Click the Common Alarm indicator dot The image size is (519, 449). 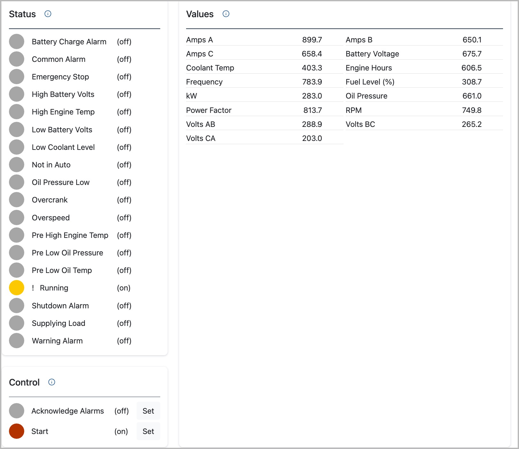click(x=17, y=59)
